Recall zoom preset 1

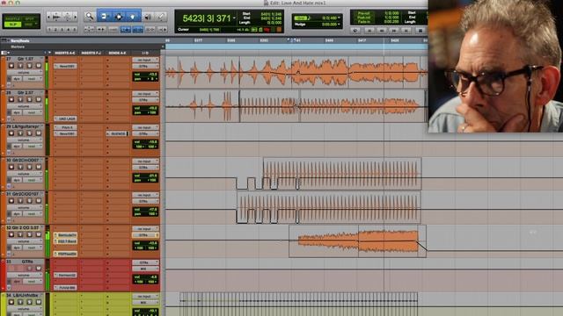49,29
